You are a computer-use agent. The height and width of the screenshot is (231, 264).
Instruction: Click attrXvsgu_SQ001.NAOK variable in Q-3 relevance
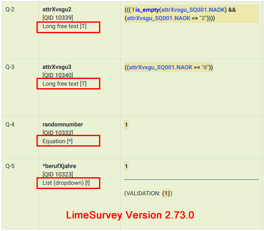(x=160, y=67)
